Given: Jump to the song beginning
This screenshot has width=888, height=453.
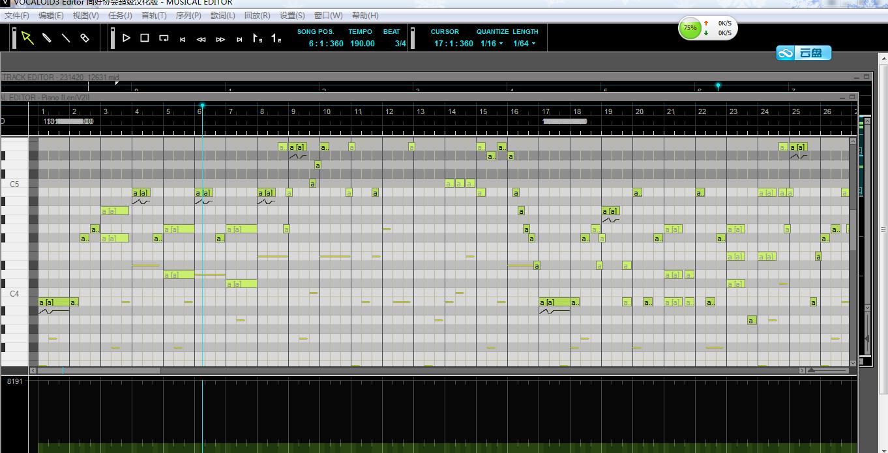Looking at the screenshot, I should (183, 39).
